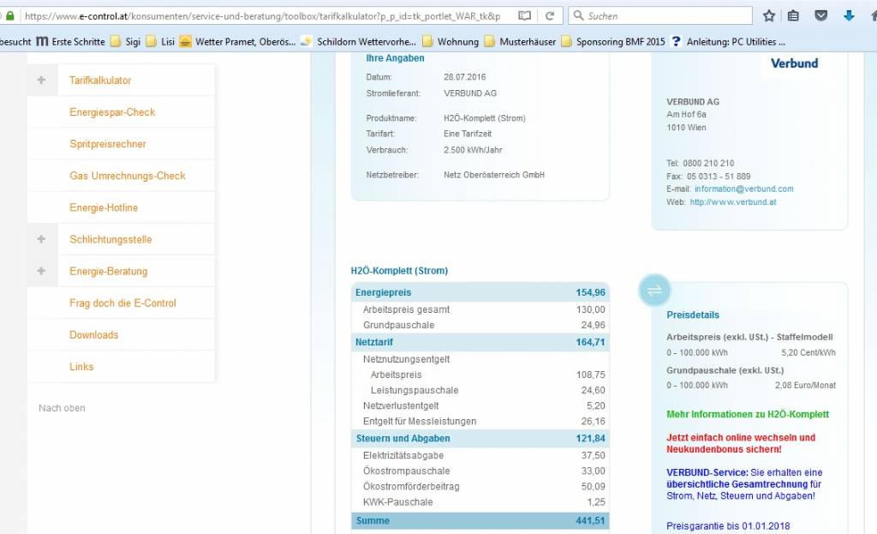Click the Elektrizitätsabgabe value 37,50
This screenshot has width=877, height=534.
[x=593, y=456]
